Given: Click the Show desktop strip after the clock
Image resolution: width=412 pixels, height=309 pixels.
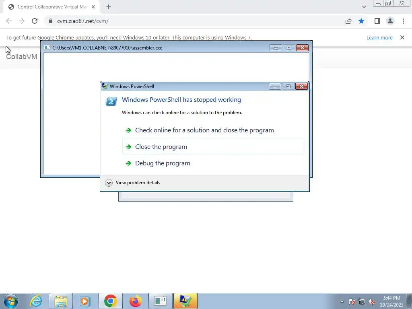Looking at the screenshot, I should (409, 301).
